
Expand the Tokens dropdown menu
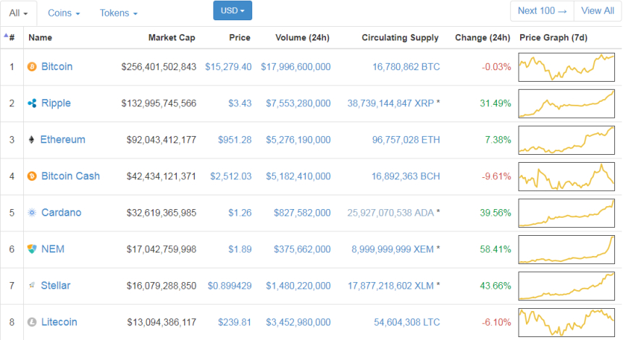coord(118,13)
